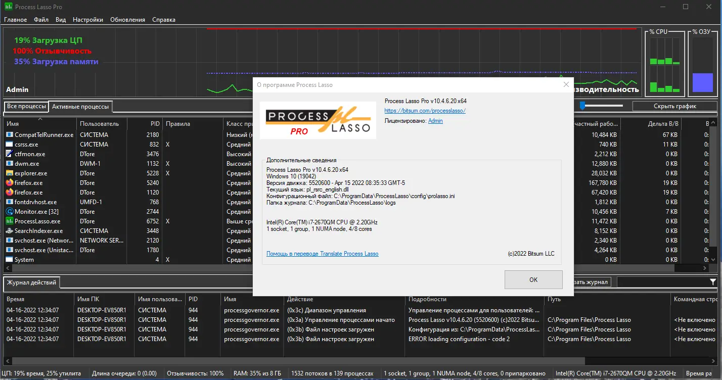
Task: Select log entry "(0x3c) Диапазон управления"
Action: pos(327,310)
